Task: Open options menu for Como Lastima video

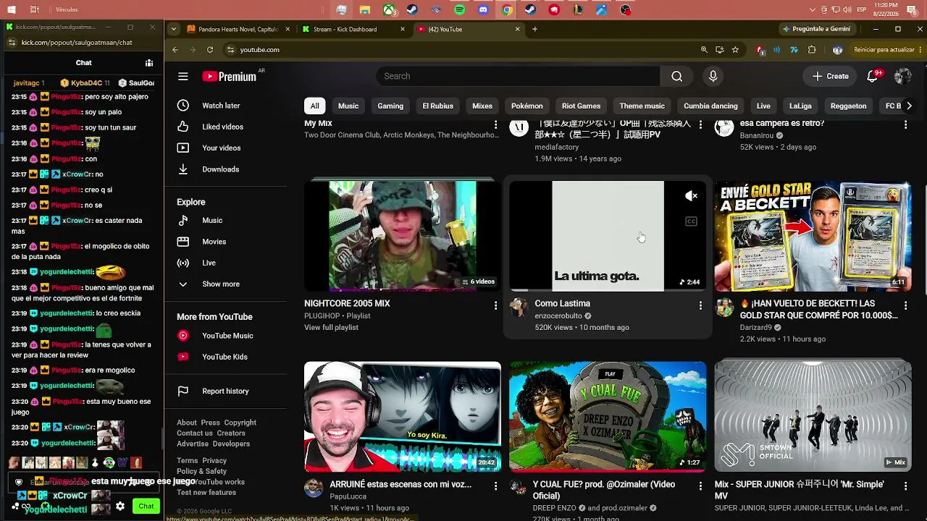Action: click(700, 306)
